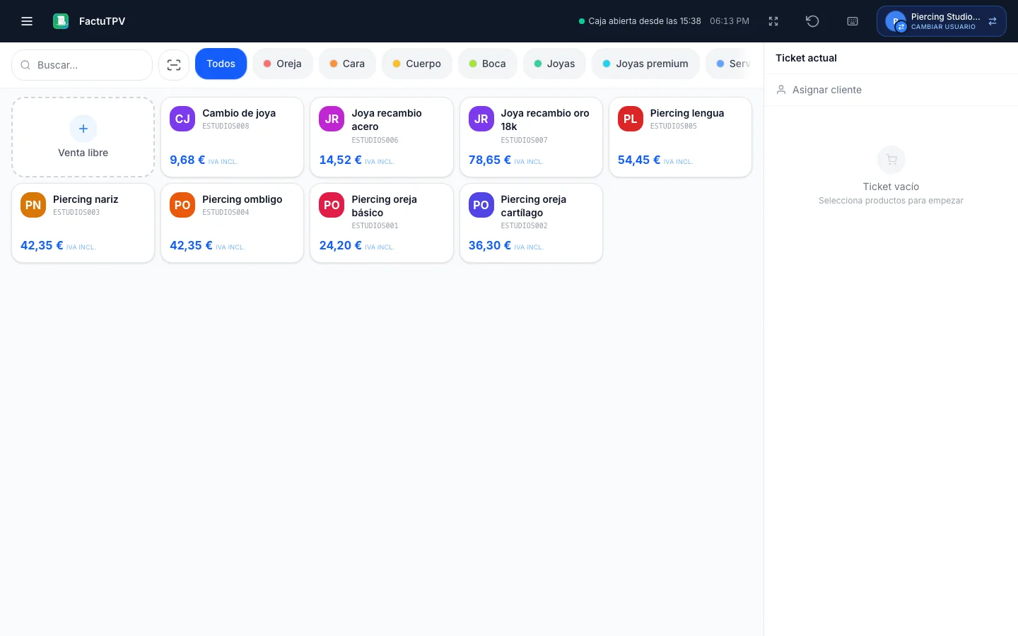
Task: Click the person icon beside Asignar cliente
Action: coord(781,90)
